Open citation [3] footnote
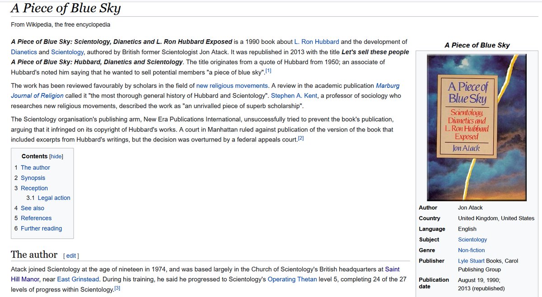This screenshot has height=297, width=542. pos(117,288)
